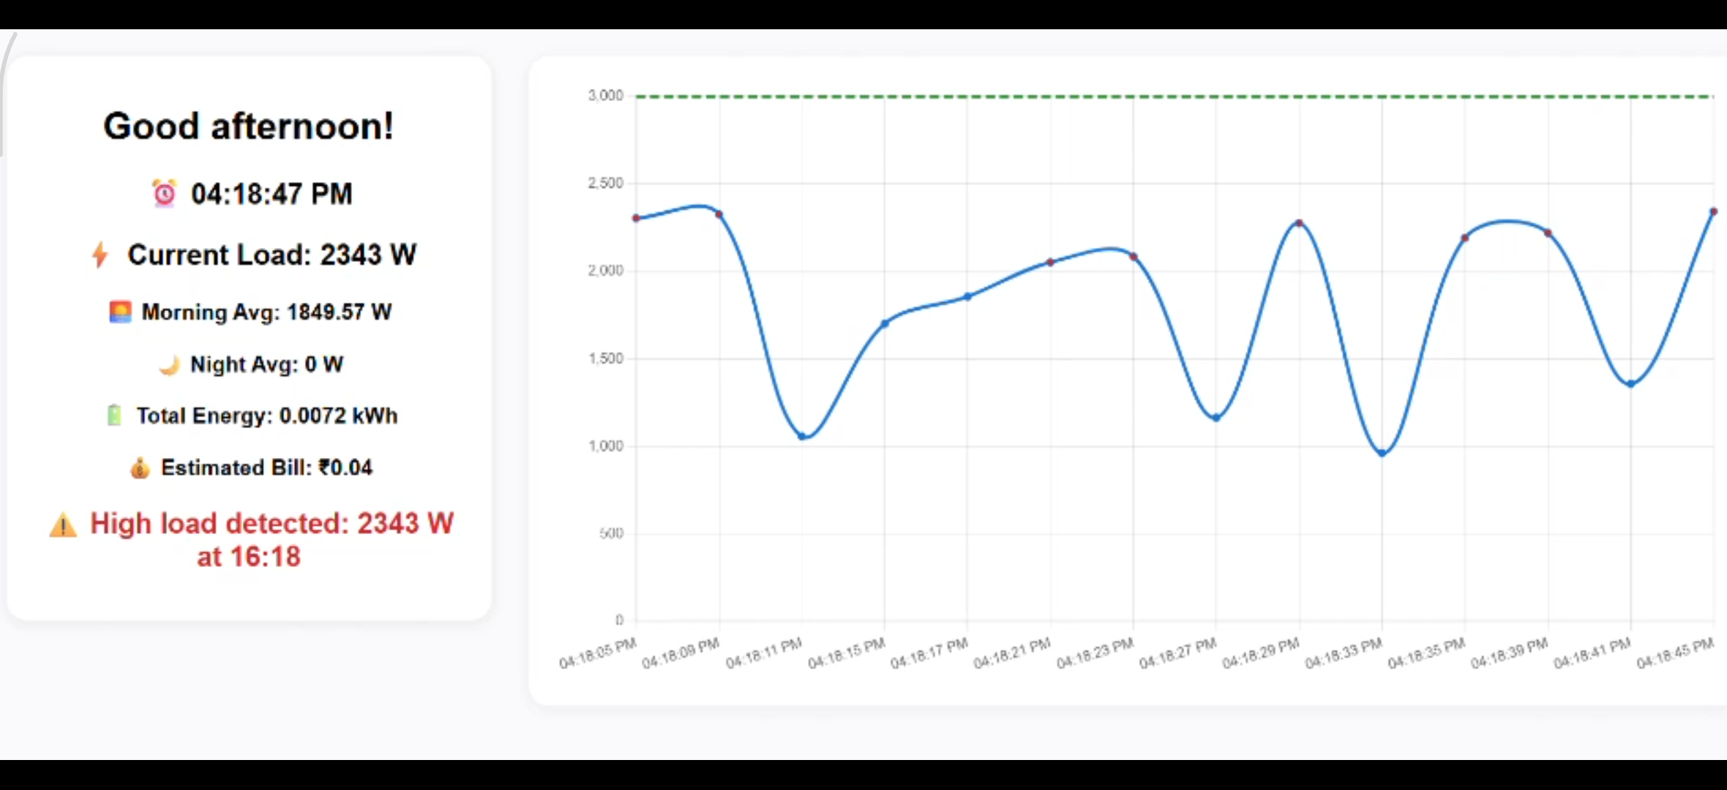Click the crescent moon Night Avg icon
Screen dimensions: 1727x790
[170, 364]
